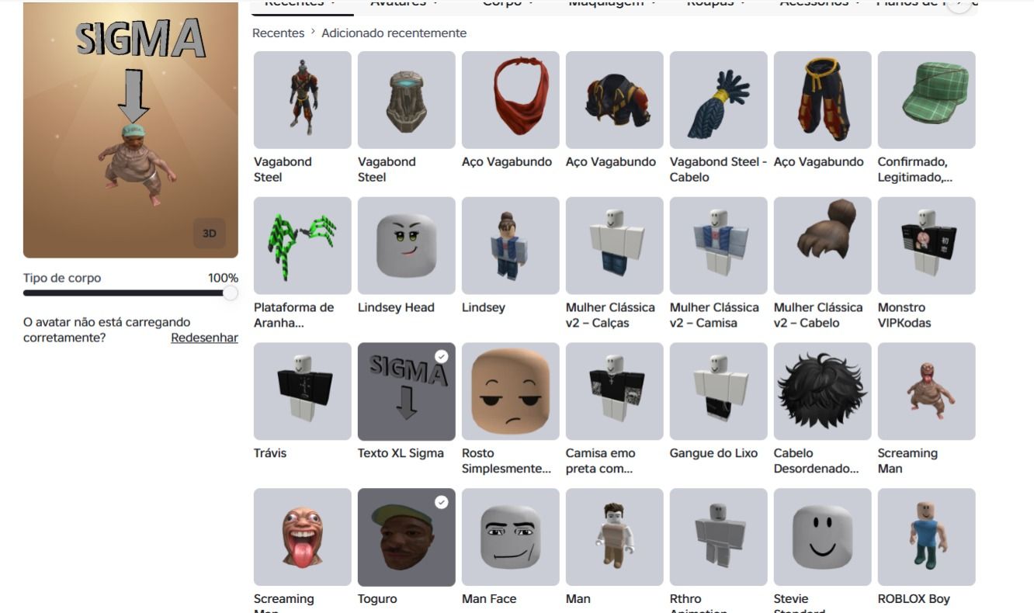Select the Man avatar thumbnail
Screen dimensions: 1034x613
pyautogui.click(x=615, y=538)
